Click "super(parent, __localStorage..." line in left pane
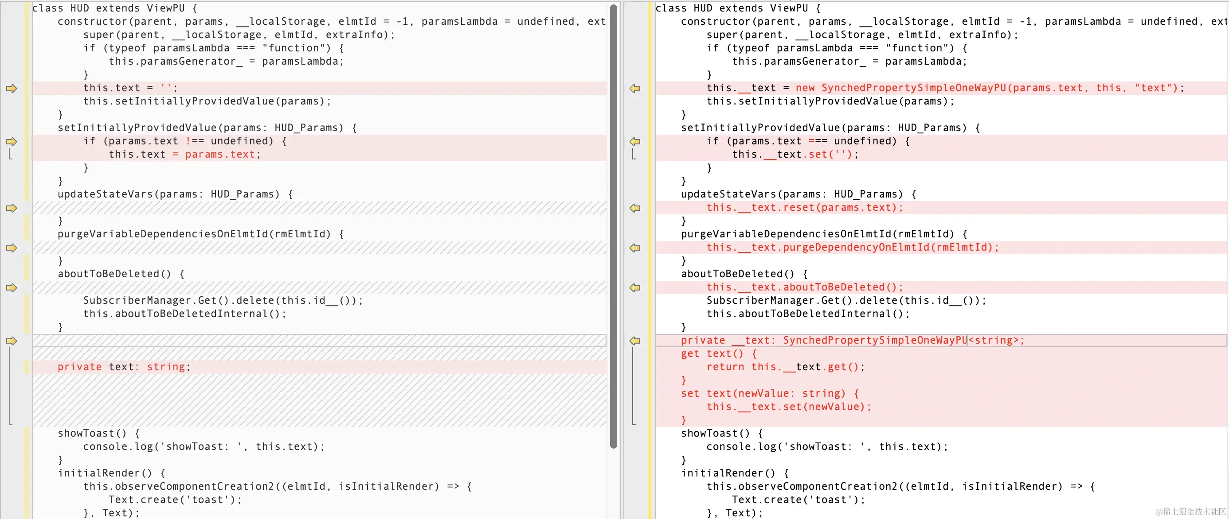 tap(239, 35)
